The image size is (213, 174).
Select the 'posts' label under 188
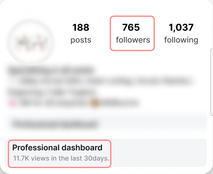coord(81,40)
